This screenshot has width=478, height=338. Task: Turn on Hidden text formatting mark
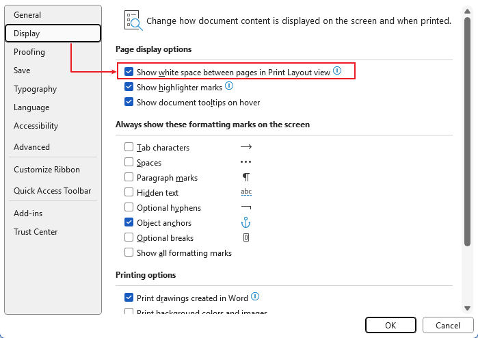click(129, 193)
